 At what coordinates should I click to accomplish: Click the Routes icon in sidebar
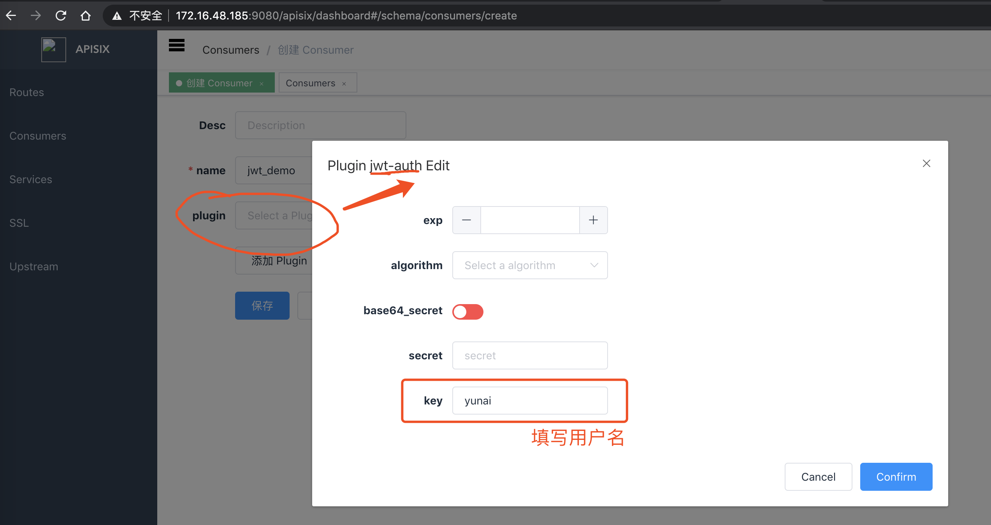pyautogui.click(x=27, y=92)
